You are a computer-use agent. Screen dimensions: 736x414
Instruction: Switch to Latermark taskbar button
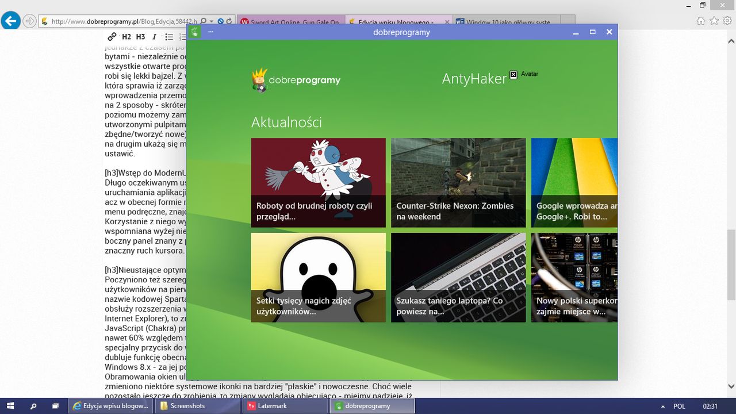coord(285,406)
